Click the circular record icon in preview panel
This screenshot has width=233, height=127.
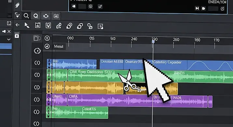point(90,6)
